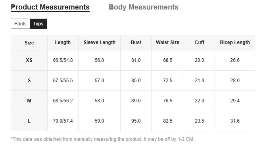The height and width of the screenshot is (146, 265).
Task: Select the XS size row label
Action: coord(29,60)
